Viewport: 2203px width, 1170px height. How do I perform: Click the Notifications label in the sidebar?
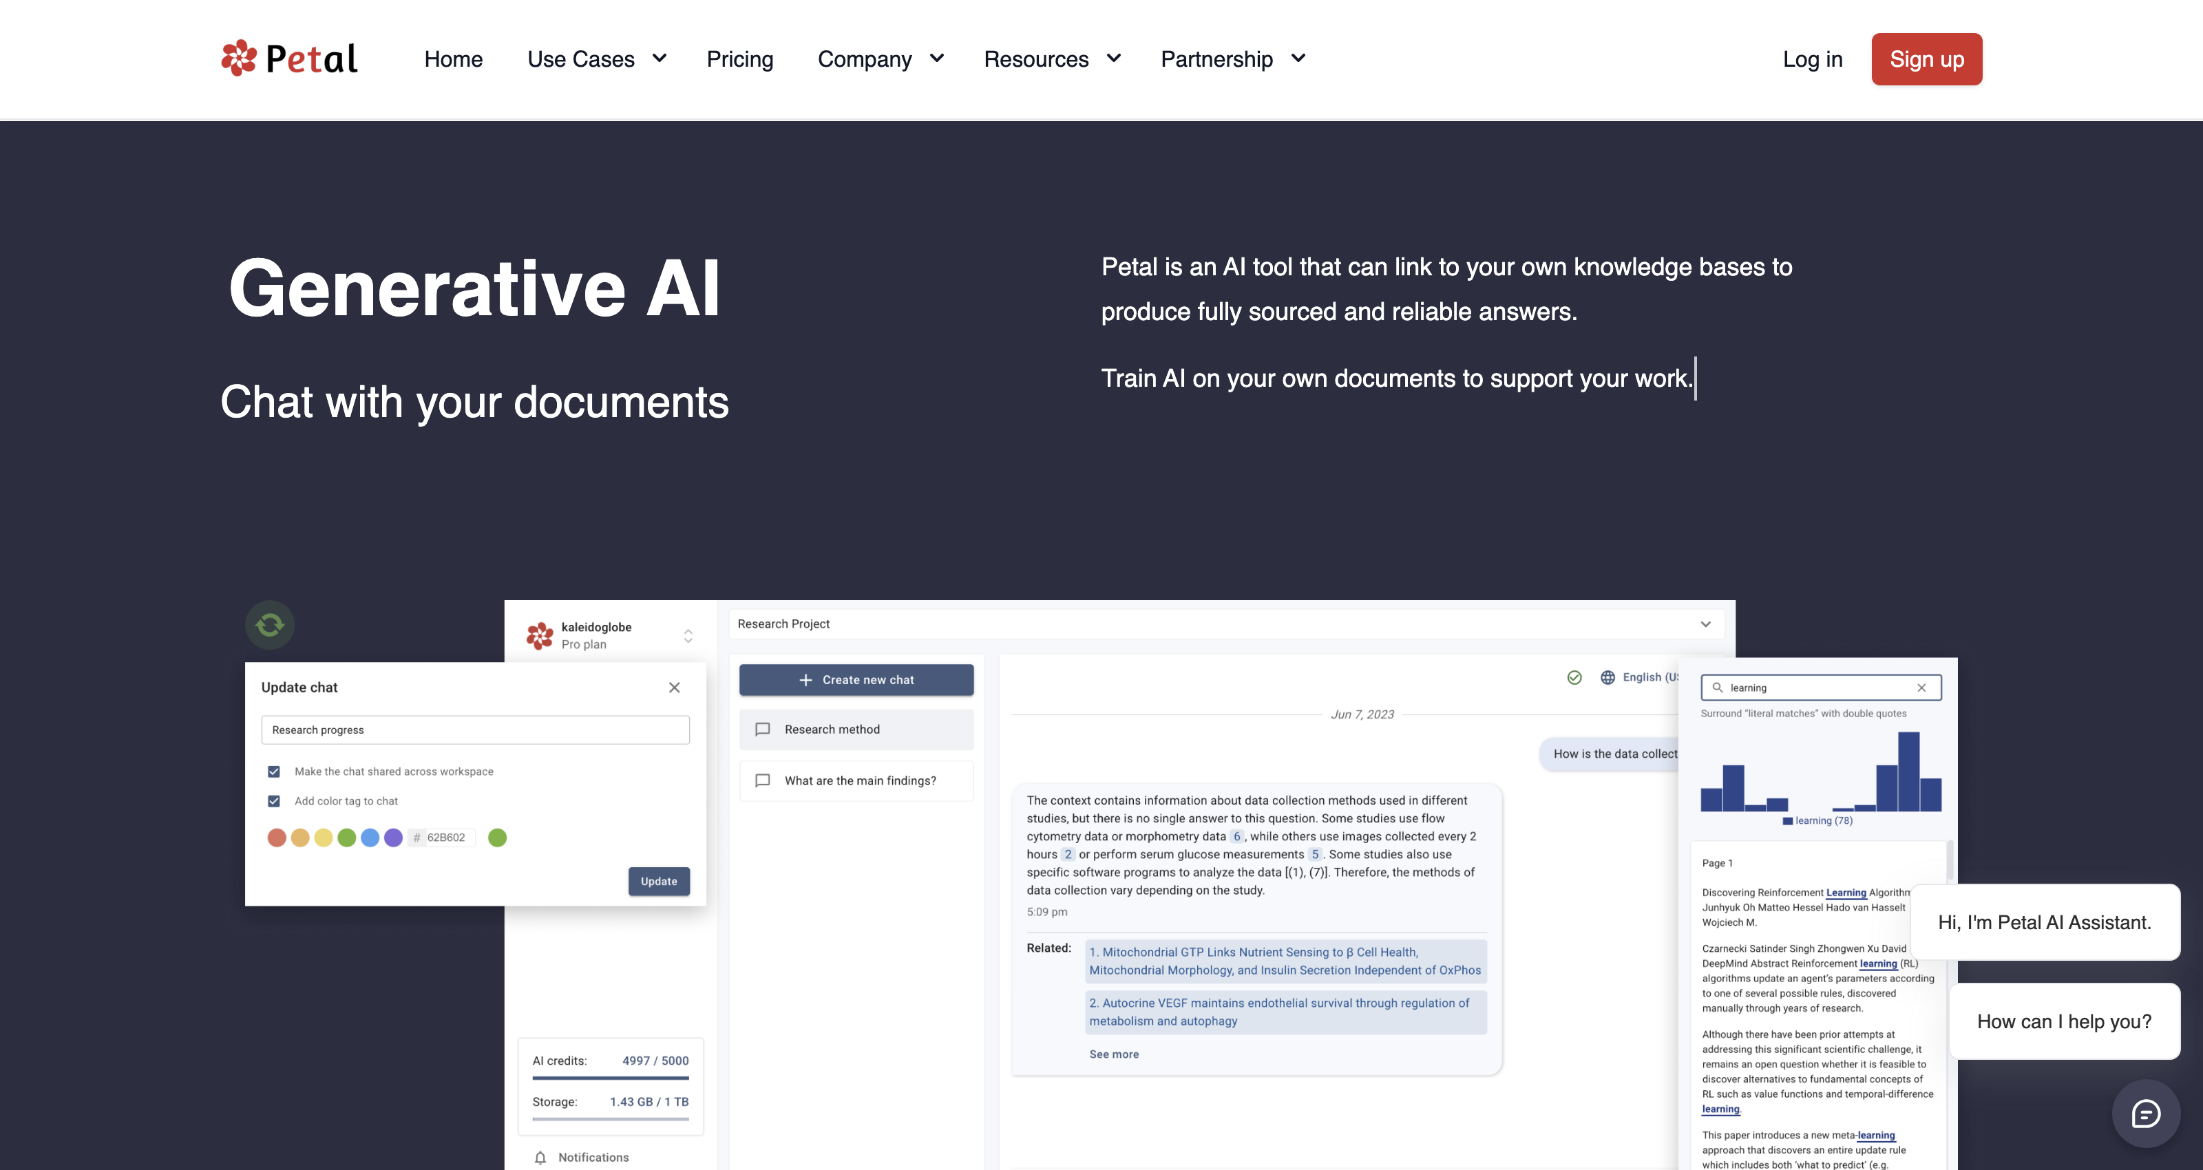[x=593, y=1158]
